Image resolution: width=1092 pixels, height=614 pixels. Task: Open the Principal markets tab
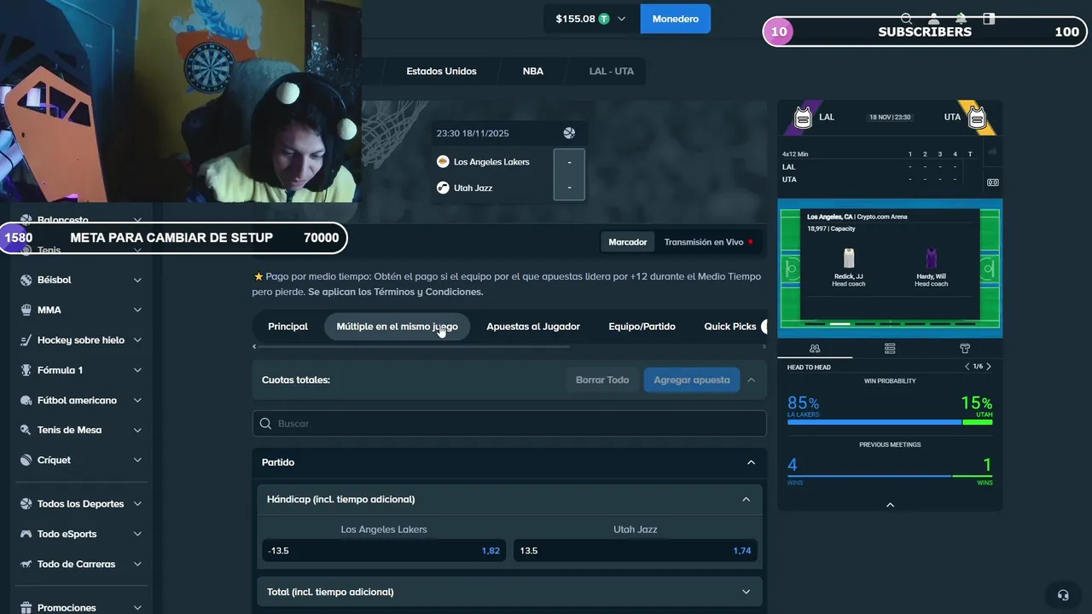click(288, 327)
